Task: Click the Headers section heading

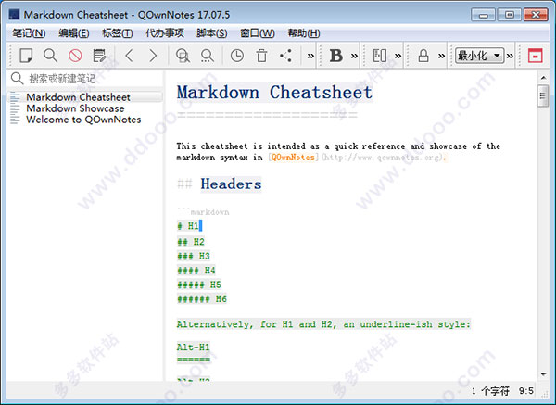Action: [231, 184]
